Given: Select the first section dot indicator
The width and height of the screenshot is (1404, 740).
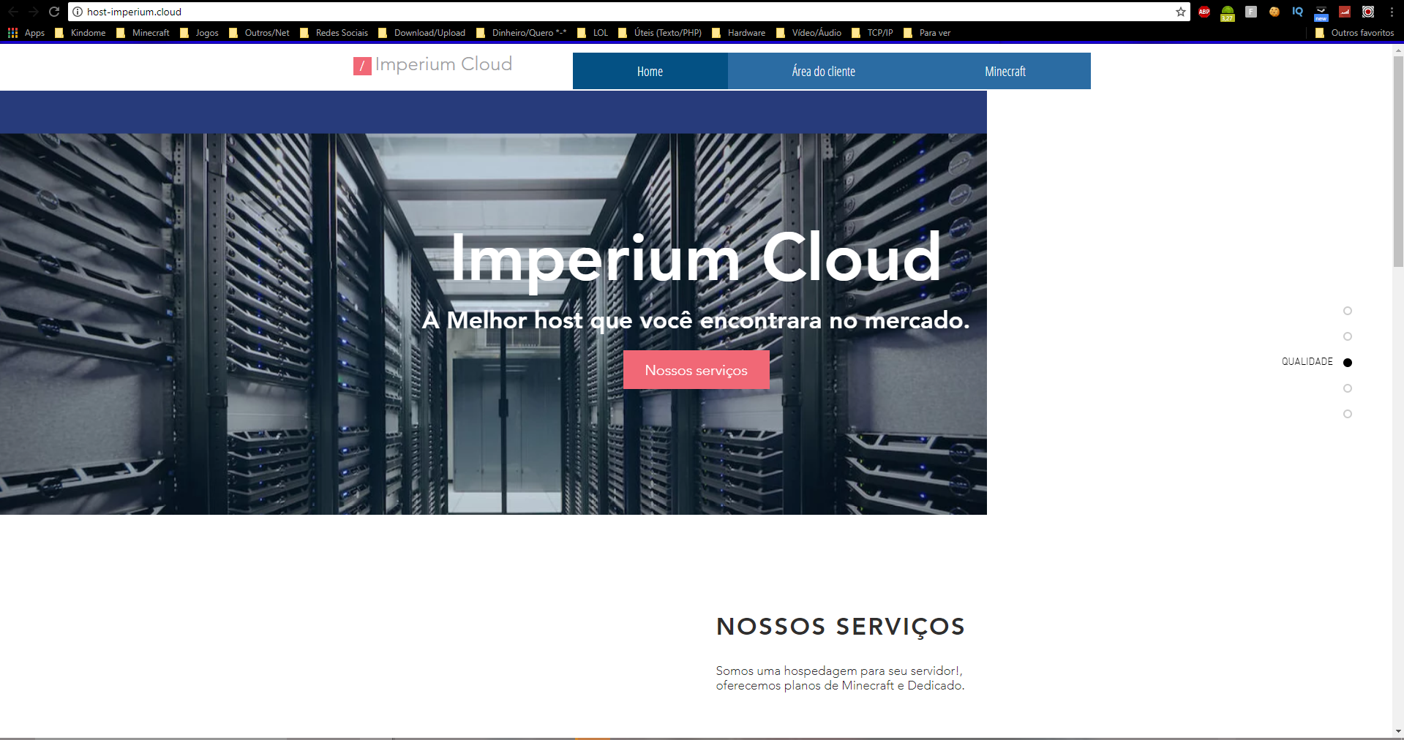Looking at the screenshot, I should (x=1348, y=311).
